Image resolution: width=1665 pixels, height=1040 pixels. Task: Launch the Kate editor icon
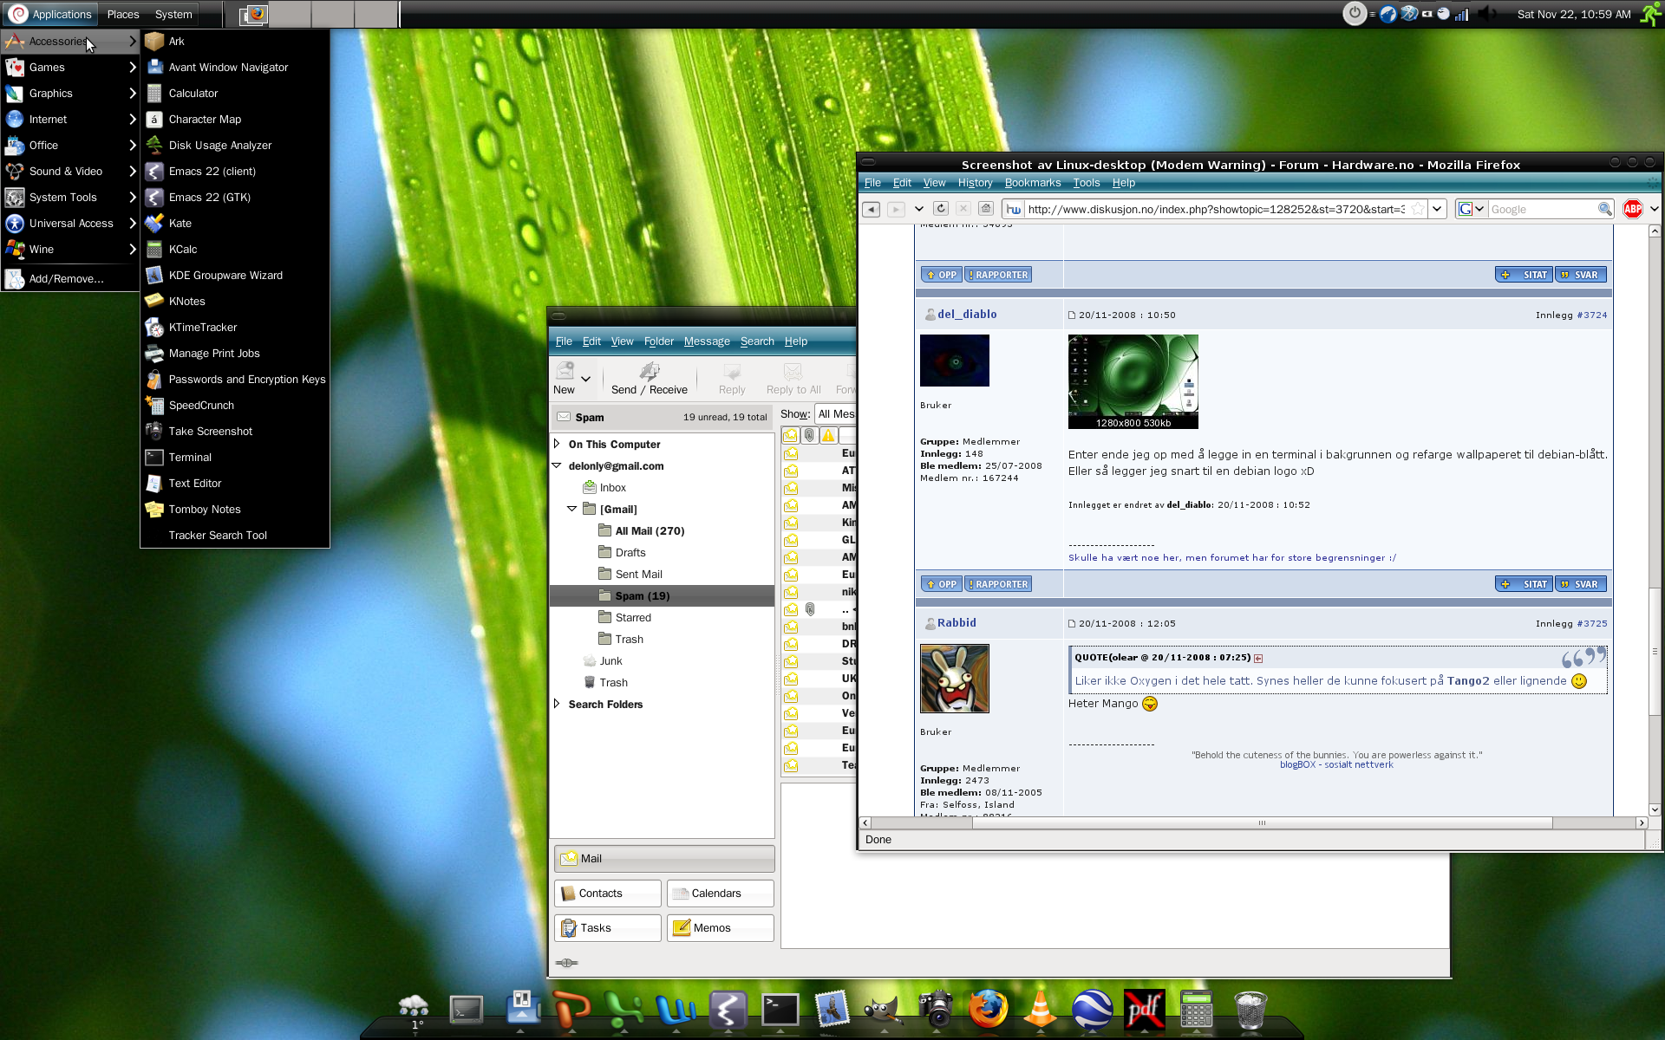pos(154,223)
